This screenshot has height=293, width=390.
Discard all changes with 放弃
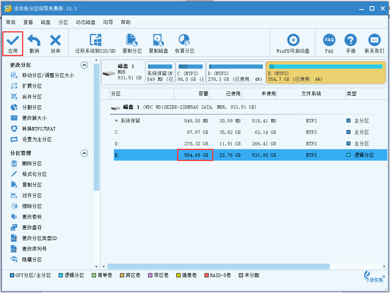55,43
